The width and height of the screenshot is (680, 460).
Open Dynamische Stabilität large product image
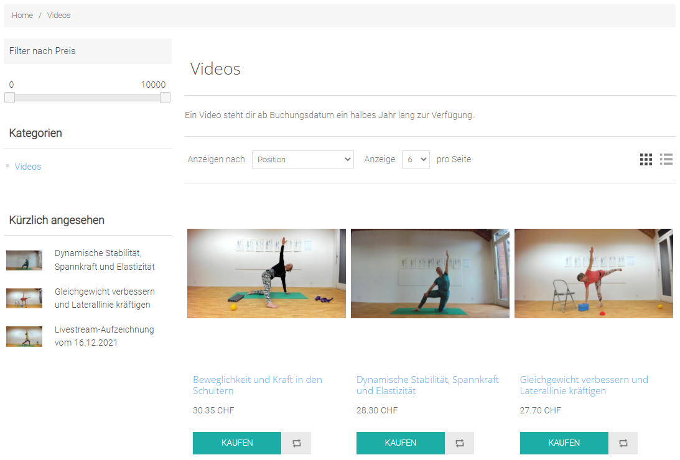[430, 274]
